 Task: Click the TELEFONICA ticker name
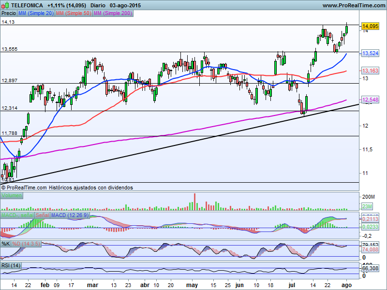click(x=26, y=5)
